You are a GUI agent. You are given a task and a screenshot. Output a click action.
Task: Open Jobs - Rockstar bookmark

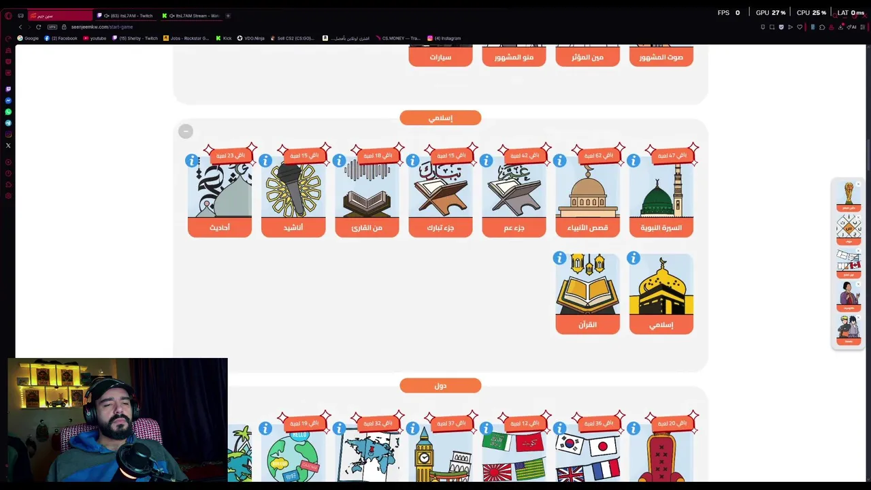(186, 38)
